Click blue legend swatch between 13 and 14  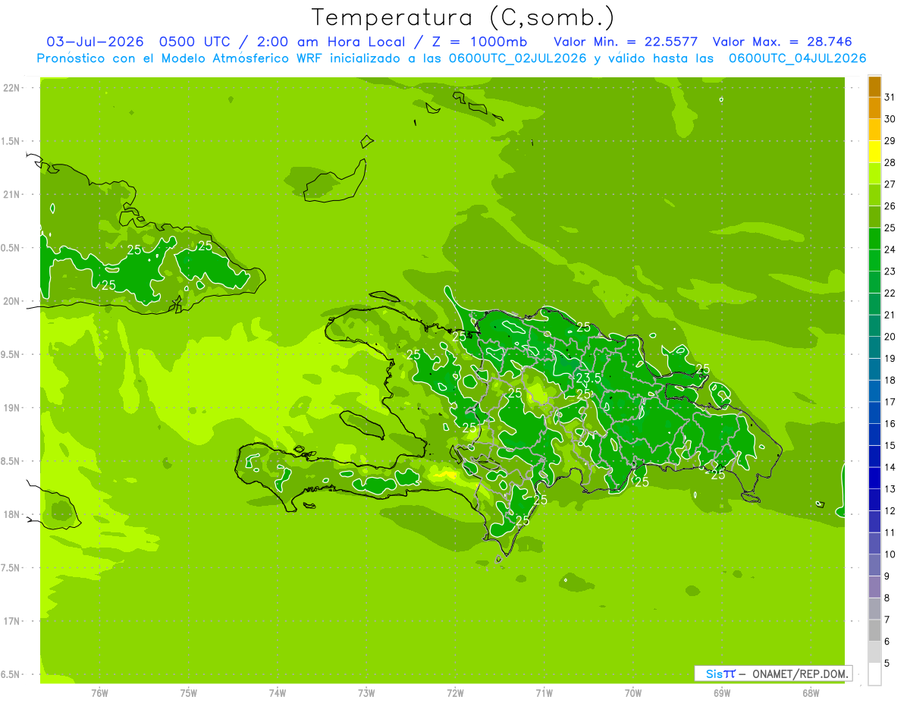point(874,478)
